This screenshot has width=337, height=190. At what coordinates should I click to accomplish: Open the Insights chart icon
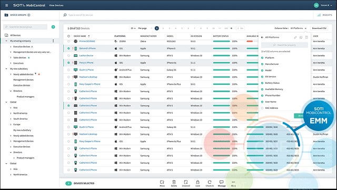pyautogui.click(x=319, y=15)
